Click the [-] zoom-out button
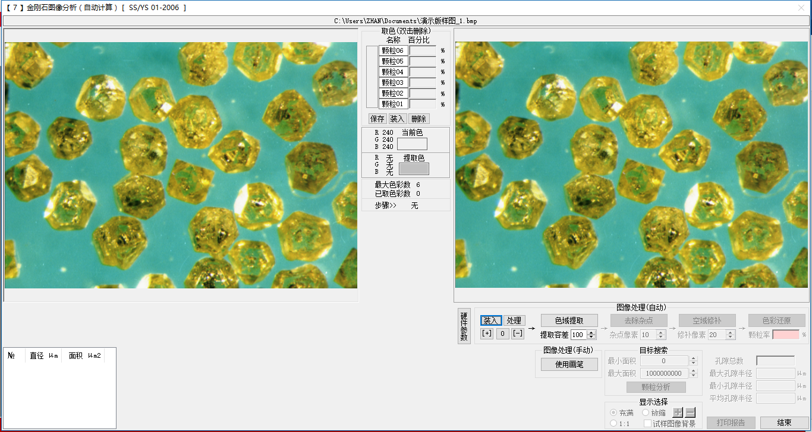The width and height of the screenshot is (812, 432). pos(518,333)
